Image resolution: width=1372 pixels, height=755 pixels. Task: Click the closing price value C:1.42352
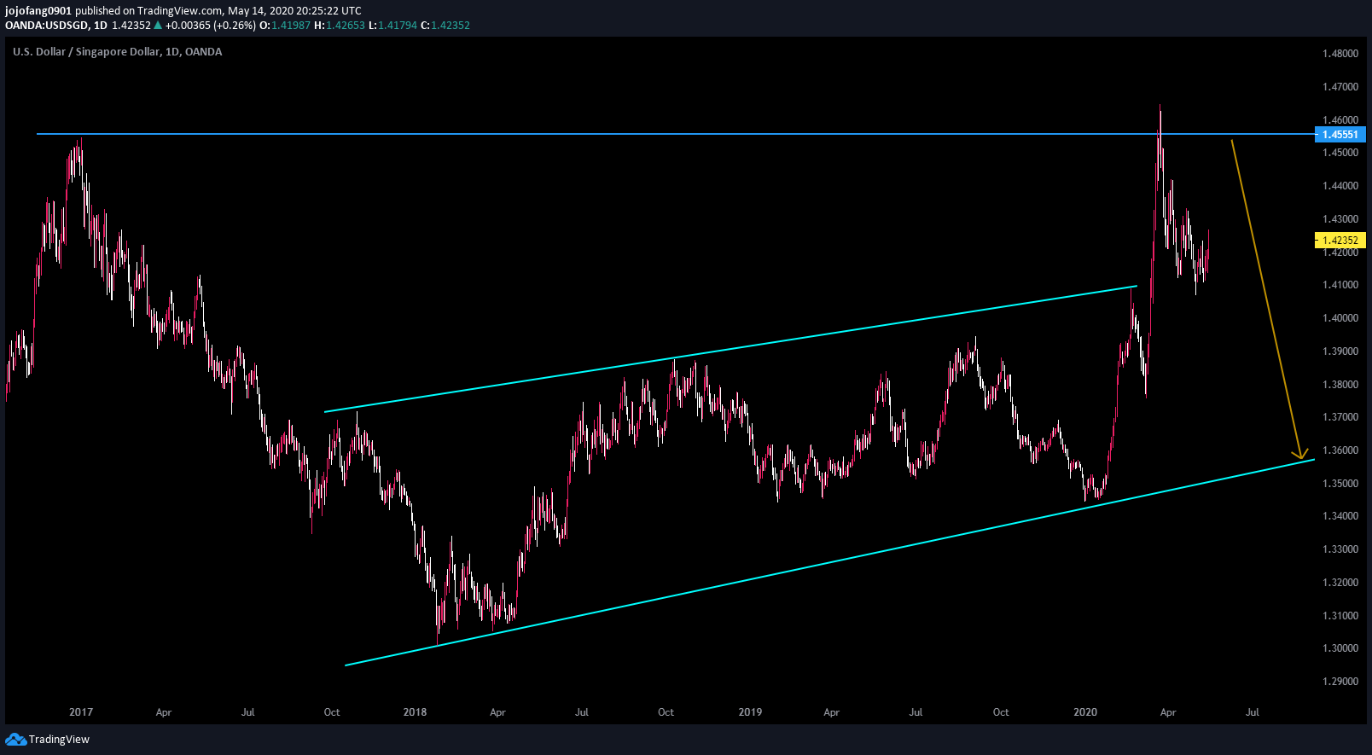(x=445, y=26)
